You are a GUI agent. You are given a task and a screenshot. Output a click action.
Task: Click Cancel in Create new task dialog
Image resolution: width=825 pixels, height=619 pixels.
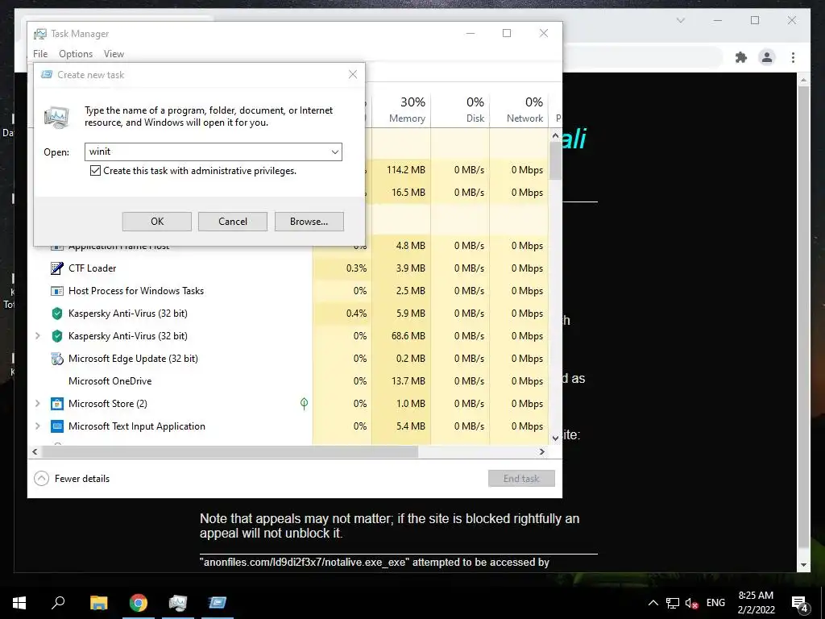pos(233,222)
